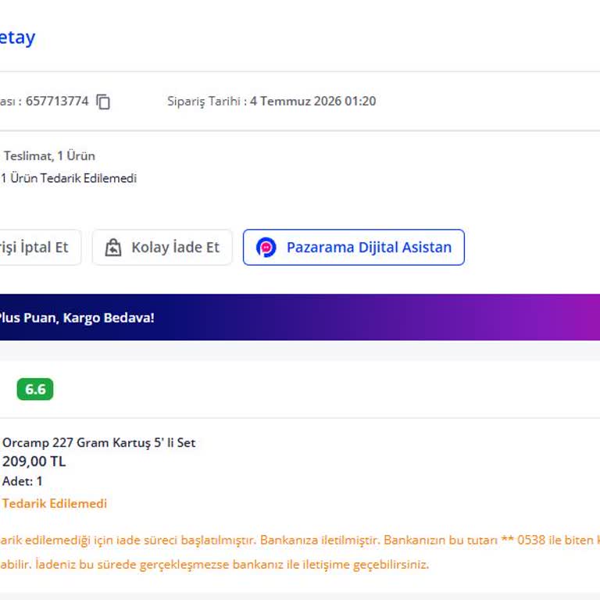Click the return bag icon in Kolay İade Et
Image resolution: width=600 pixels, height=600 pixels.
coord(113,248)
